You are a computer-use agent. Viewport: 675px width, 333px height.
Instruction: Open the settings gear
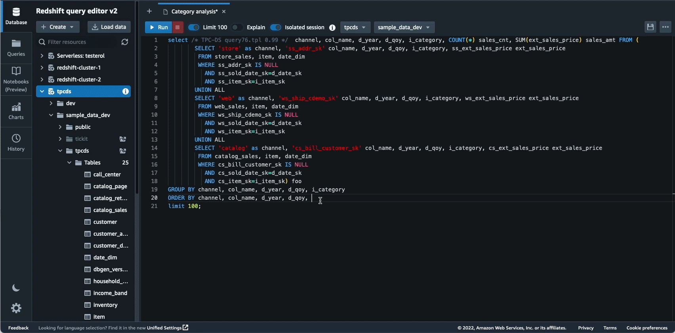click(x=16, y=308)
